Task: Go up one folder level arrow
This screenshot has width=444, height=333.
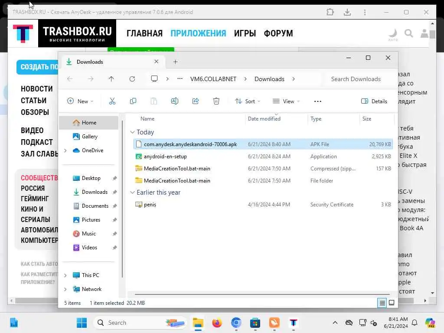Action: click(111, 79)
